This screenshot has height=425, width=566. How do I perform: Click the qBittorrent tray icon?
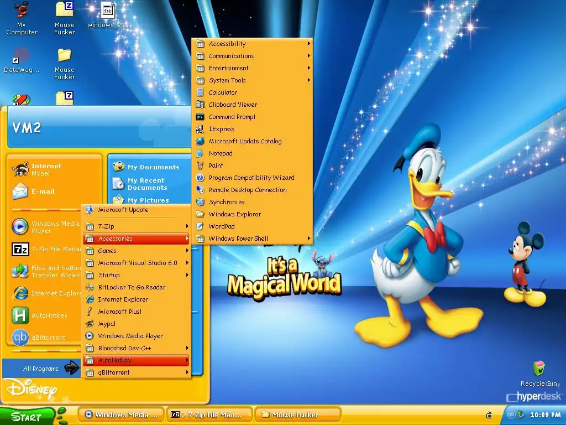(x=511, y=415)
